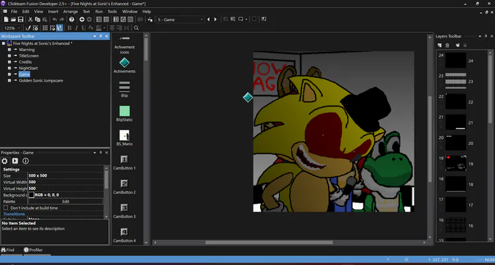The image size is (495, 265).
Task: Go to next frame arrow
Action: tap(215, 20)
